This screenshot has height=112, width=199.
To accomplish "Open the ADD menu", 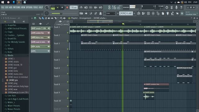I will coord(11,7).
